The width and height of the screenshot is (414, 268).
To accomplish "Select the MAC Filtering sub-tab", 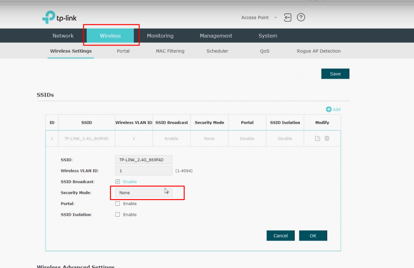I will 170,51.
